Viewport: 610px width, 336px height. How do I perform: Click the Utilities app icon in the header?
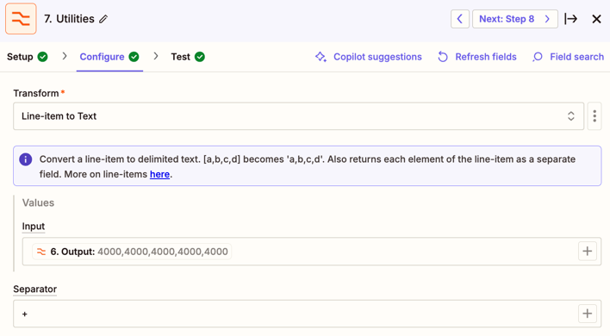click(x=21, y=19)
